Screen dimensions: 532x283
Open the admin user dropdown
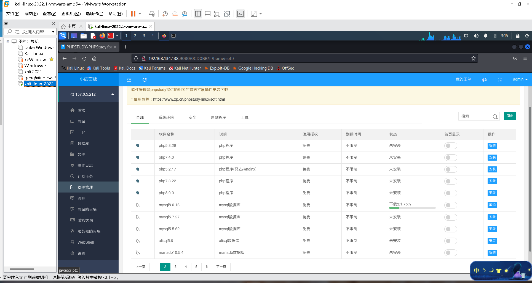click(520, 79)
